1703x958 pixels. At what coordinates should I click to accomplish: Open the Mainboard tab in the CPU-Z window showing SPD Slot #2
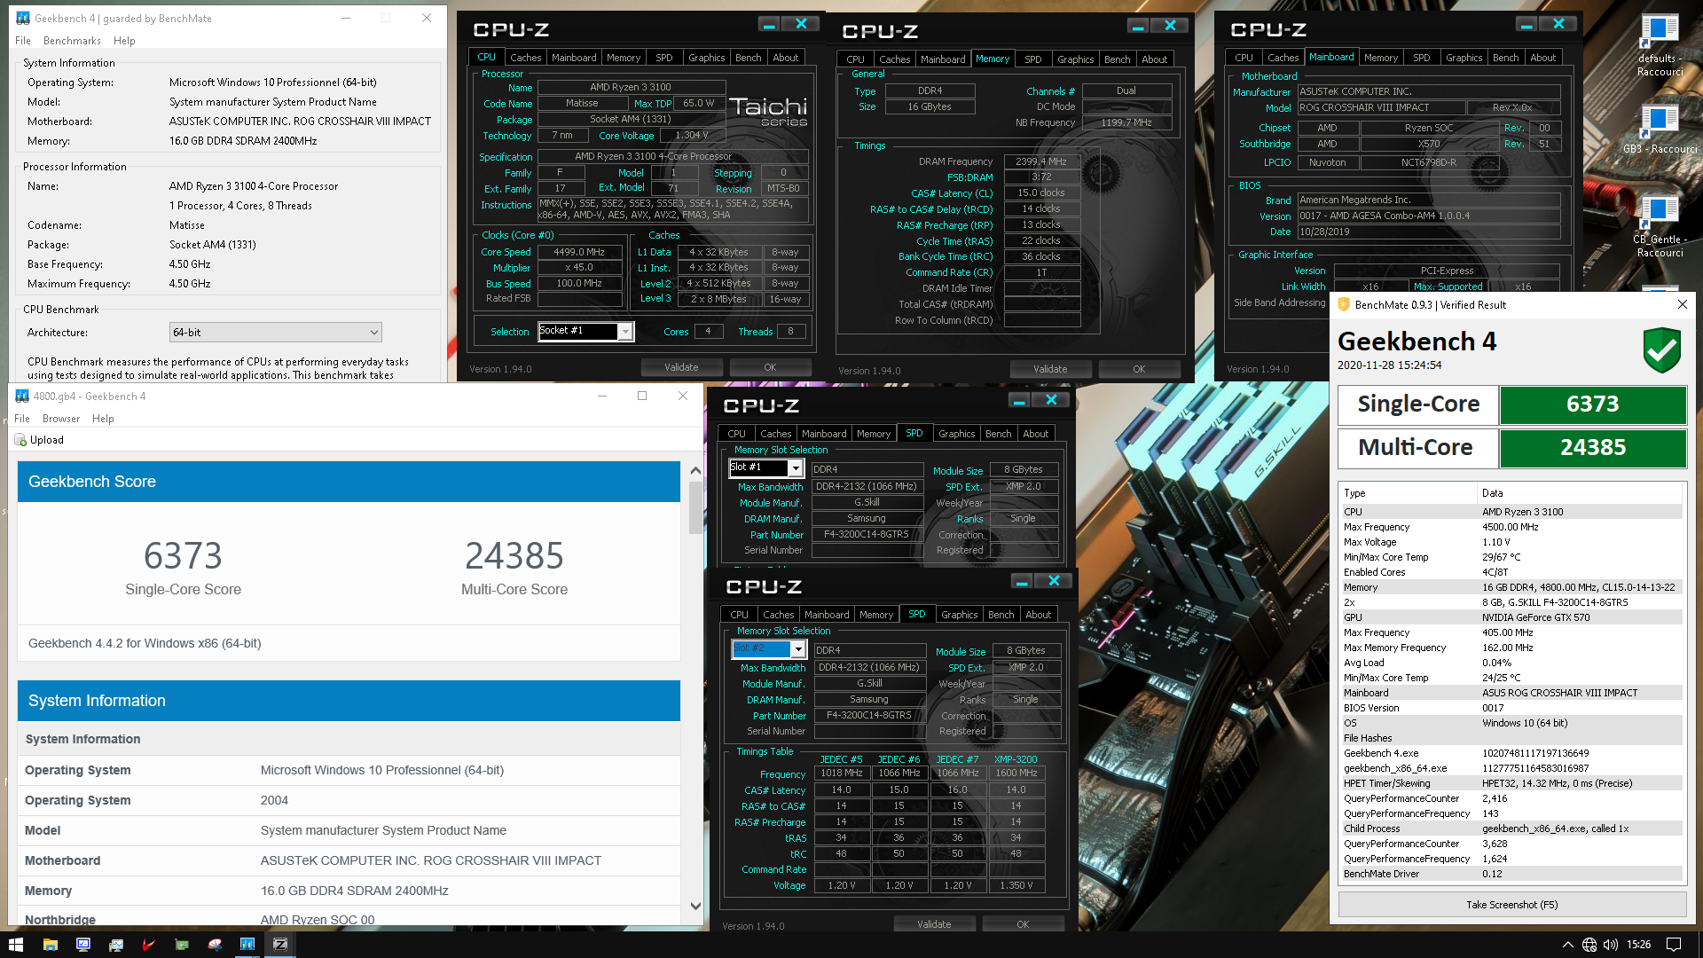[x=827, y=615]
